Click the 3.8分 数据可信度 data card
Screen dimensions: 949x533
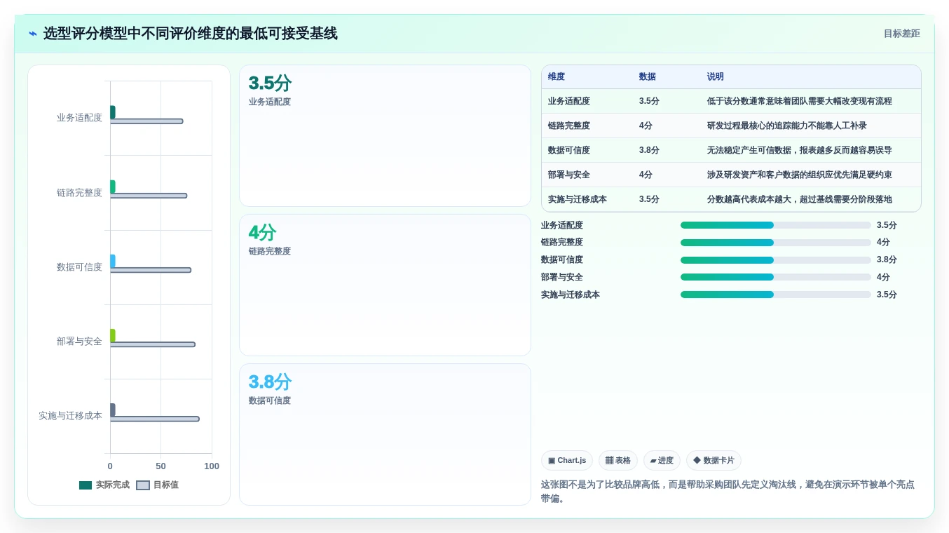385,435
